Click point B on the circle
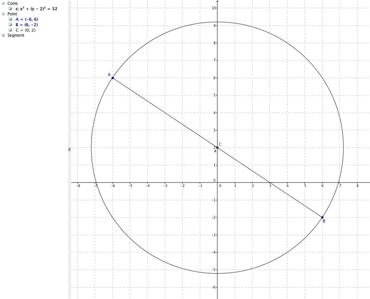Viewport: 370px width, 299px height. (322, 217)
